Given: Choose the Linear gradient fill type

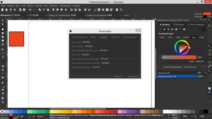Looking at the screenshot, I should [168, 29].
